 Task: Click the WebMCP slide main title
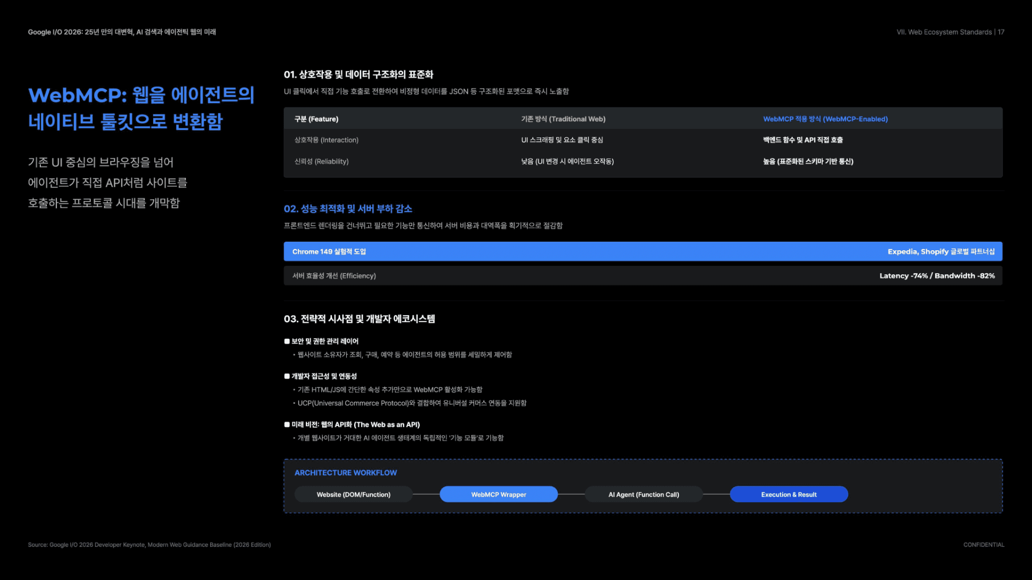[141, 108]
